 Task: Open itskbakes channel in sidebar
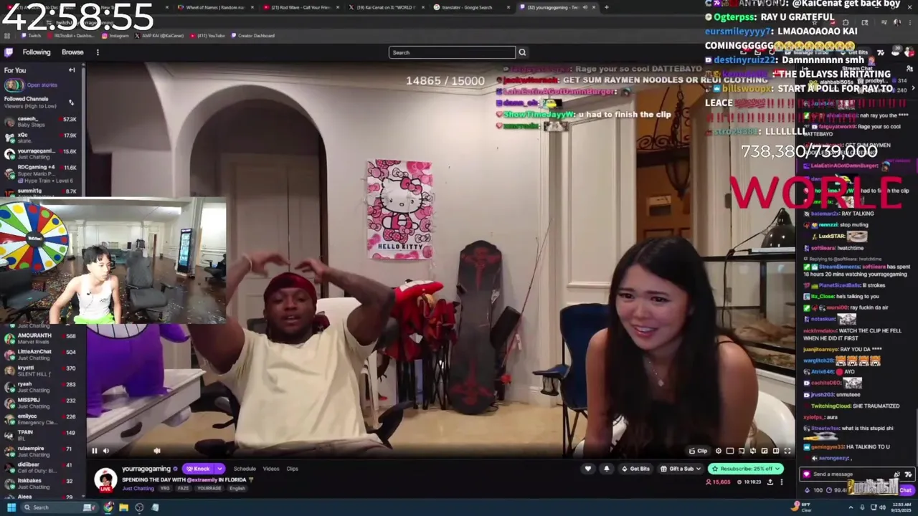pos(40,484)
